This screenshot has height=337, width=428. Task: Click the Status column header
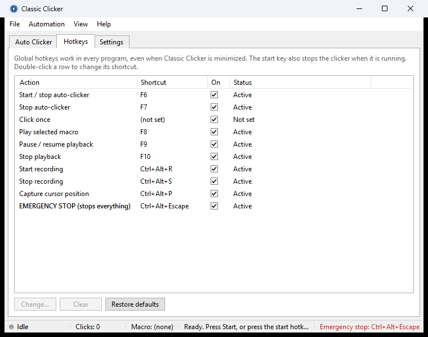300,83
